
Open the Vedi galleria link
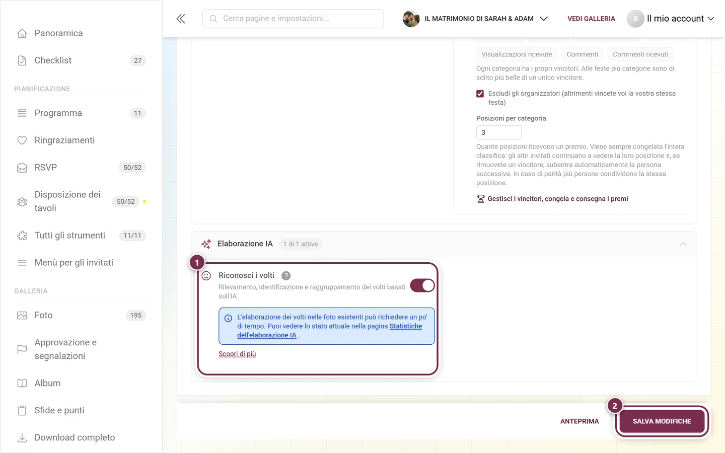point(591,19)
